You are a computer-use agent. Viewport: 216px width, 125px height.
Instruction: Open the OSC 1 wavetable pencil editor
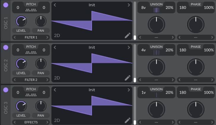point(128,36)
